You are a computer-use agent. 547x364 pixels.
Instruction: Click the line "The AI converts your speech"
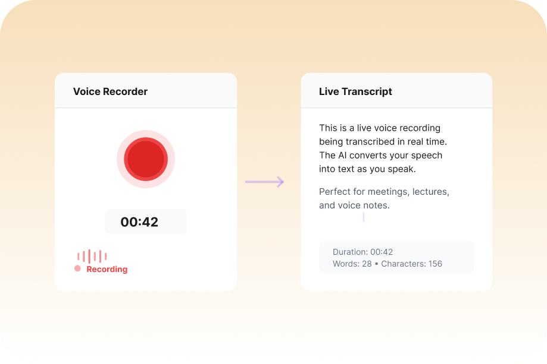[380, 155]
